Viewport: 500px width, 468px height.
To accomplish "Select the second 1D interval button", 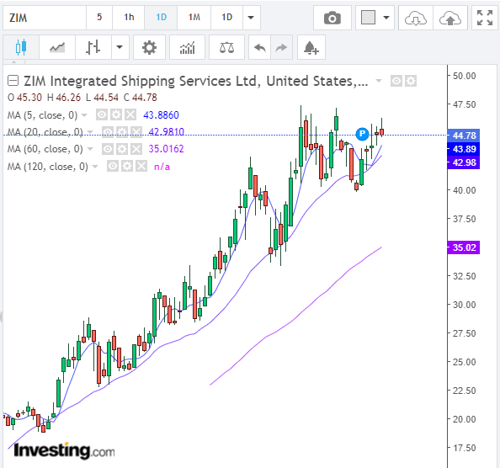I will pos(227,18).
